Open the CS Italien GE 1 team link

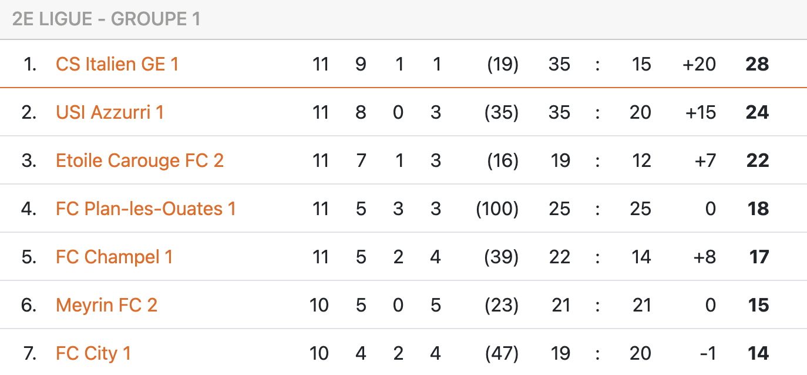pos(117,64)
